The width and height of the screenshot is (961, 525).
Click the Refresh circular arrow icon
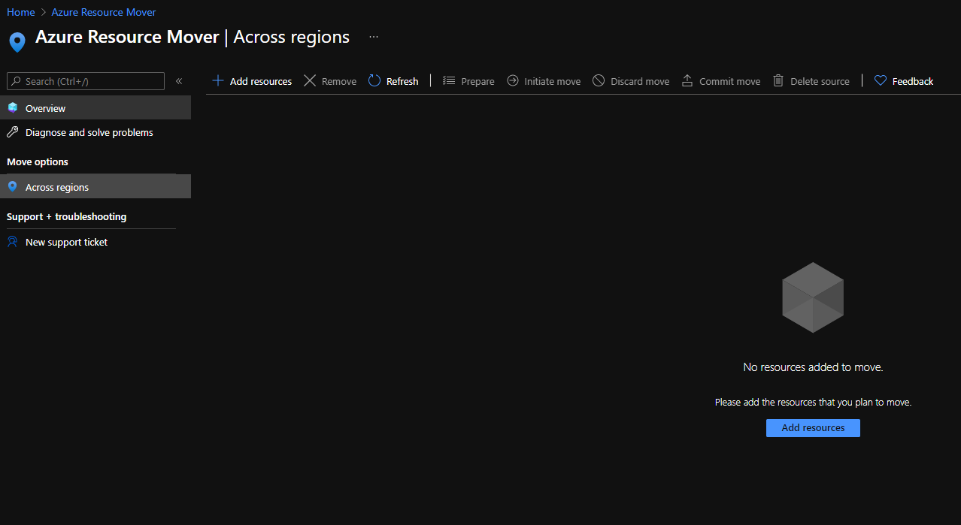[x=374, y=80]
